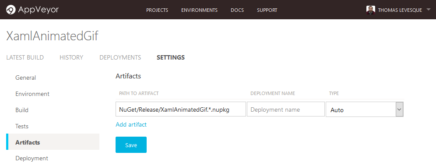Screen dimensions: 436x166
Task: Click the DEPLOYMENT NAME column header
Action: (x=273, y=93)
